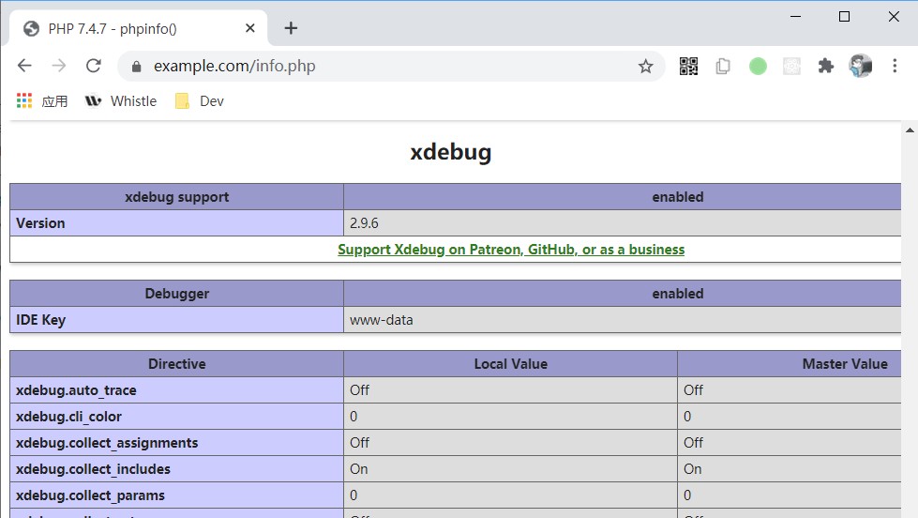918x518 pixels.
Task: Click the Debugger header cell
Action: pos(177,294)
